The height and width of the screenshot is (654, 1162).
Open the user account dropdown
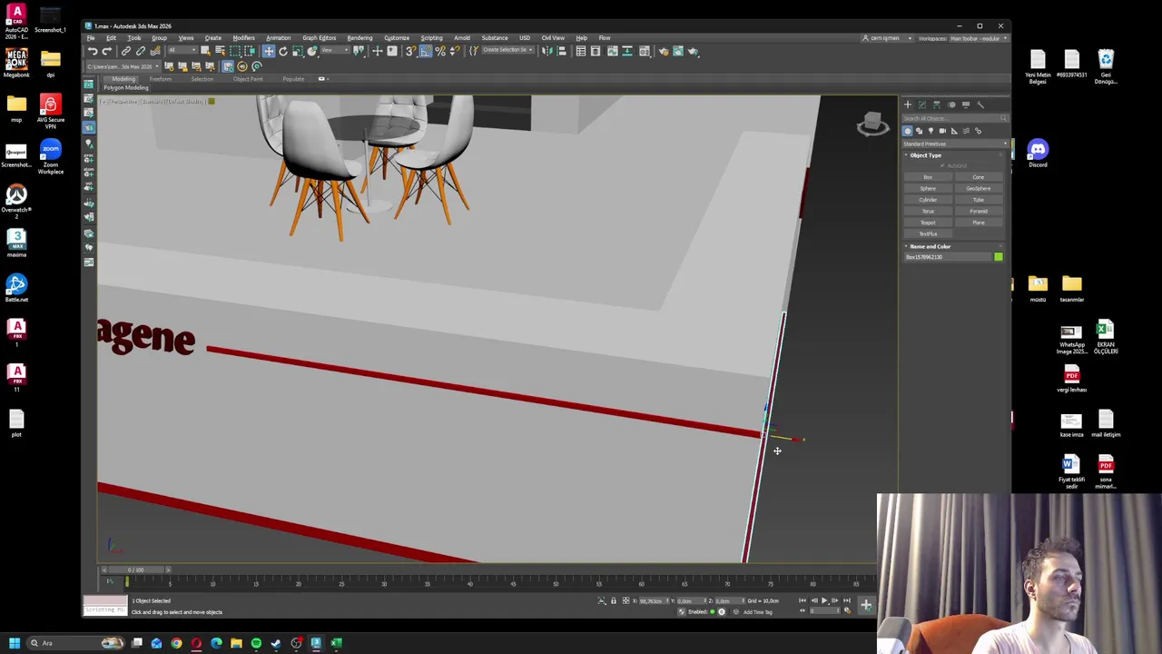[x=887, y=38]
